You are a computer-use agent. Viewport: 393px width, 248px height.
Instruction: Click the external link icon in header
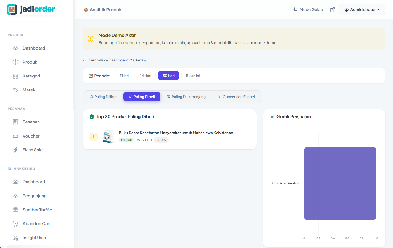click(332, 9)
